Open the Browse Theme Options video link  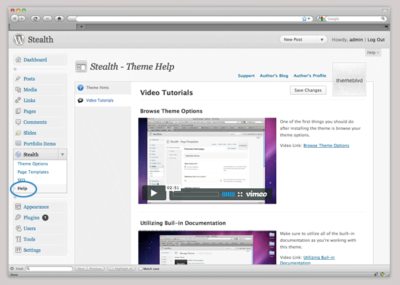point(326,145)
